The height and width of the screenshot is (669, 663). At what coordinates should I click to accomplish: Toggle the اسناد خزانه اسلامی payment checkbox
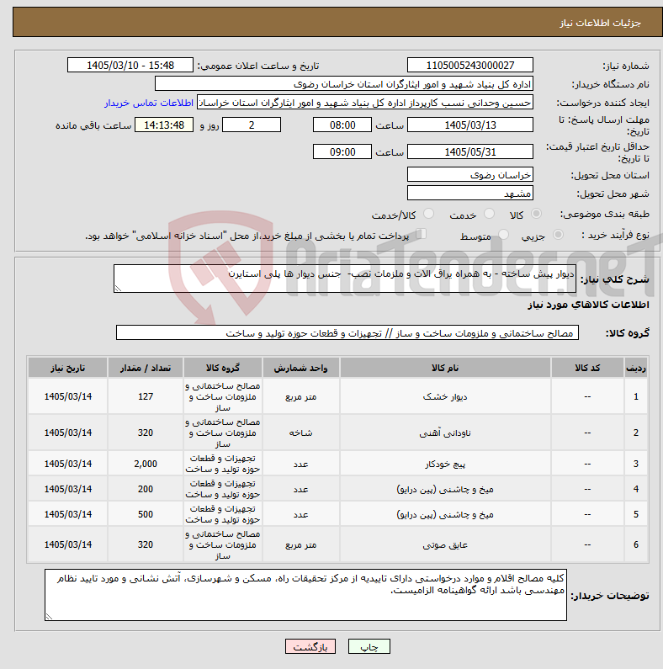pyautogui.click(x=421, y=234)
